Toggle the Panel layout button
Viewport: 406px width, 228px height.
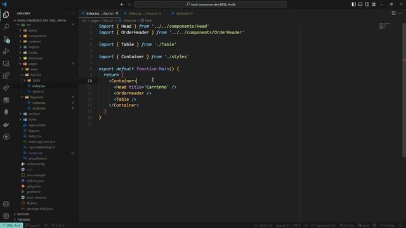[360, 4]
